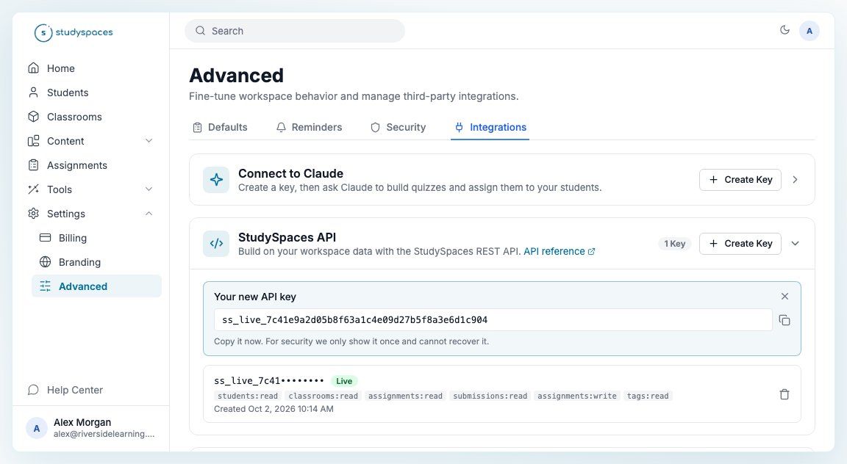Click the Security shield icon
Image resolution: width=847 pixels, height=464 pixels.
pos(376,127)
